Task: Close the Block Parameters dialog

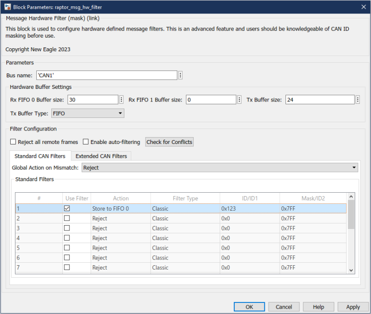Action: (363, 6)
